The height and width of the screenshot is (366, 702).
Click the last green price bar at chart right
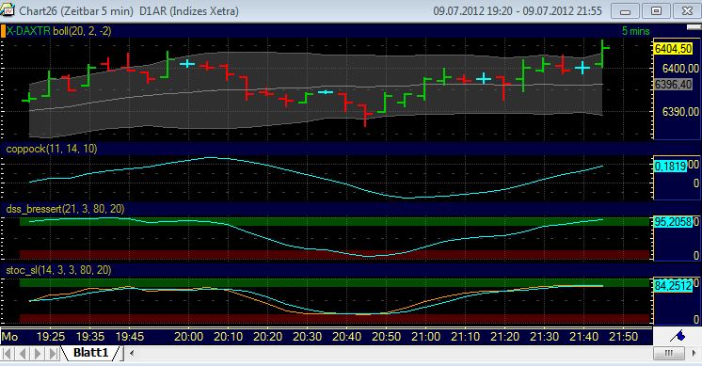coord(602,54)
